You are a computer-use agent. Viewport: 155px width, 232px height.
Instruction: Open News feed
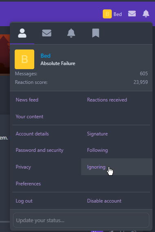coord(27,100)
